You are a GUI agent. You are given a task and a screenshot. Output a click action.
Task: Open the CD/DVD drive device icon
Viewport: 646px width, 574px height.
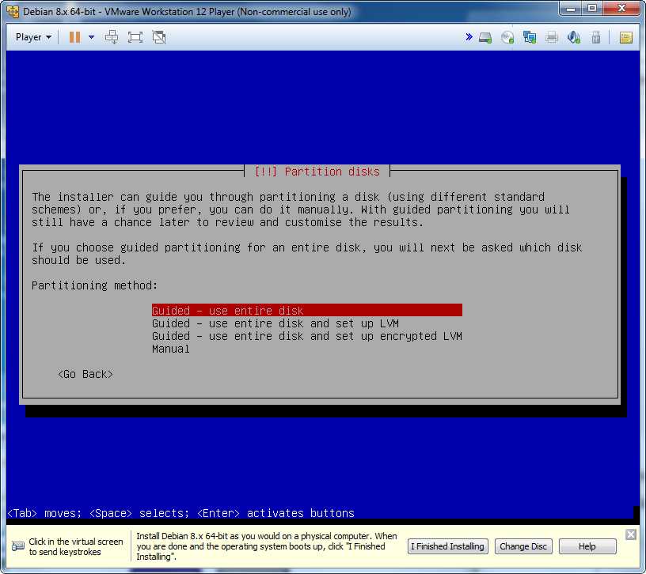507,37
